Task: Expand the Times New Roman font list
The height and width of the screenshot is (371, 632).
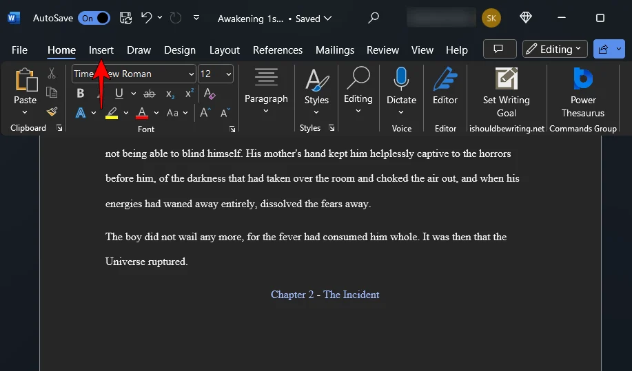Action: [x=191, y=74]
